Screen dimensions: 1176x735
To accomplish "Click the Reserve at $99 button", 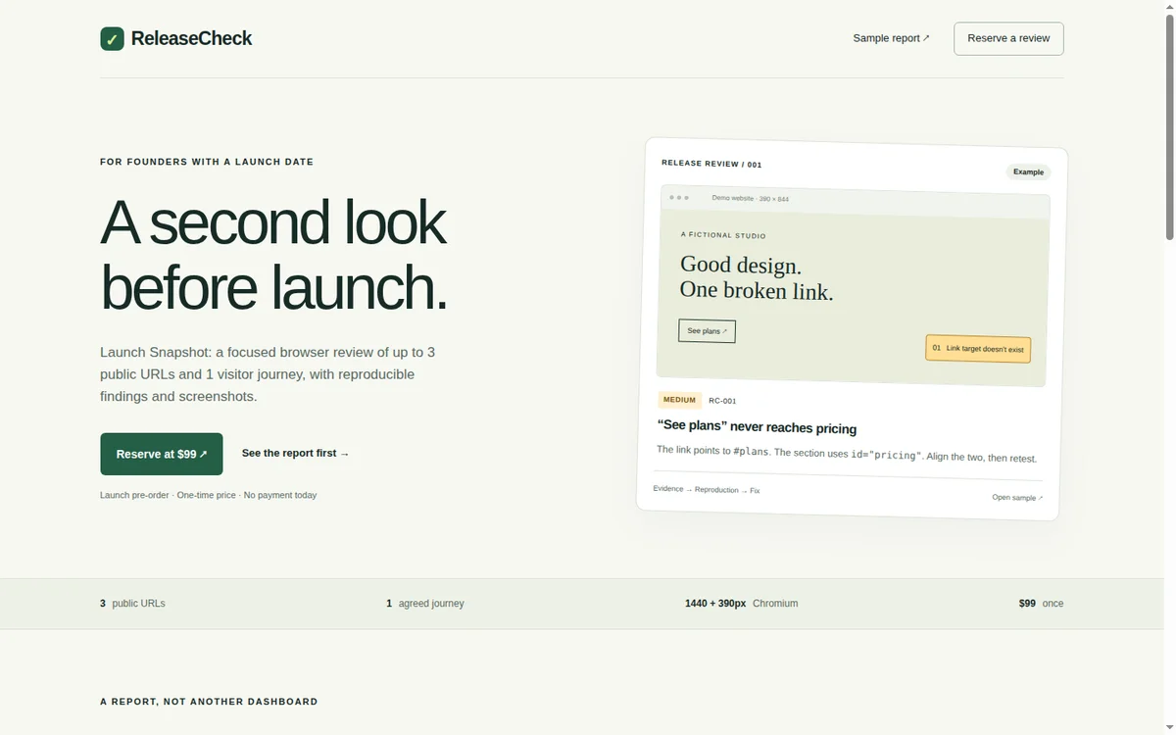I will [162, 454].
